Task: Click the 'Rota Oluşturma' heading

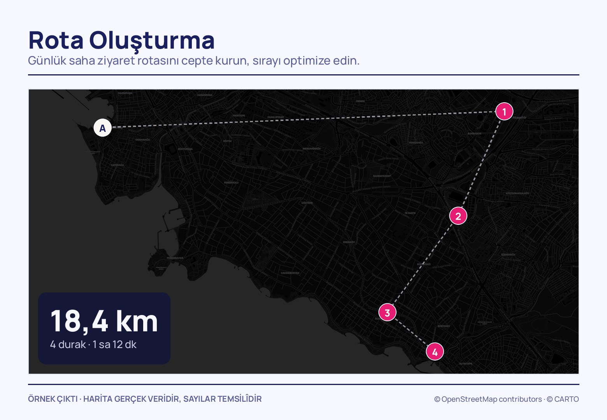Action: click(121, 40)
